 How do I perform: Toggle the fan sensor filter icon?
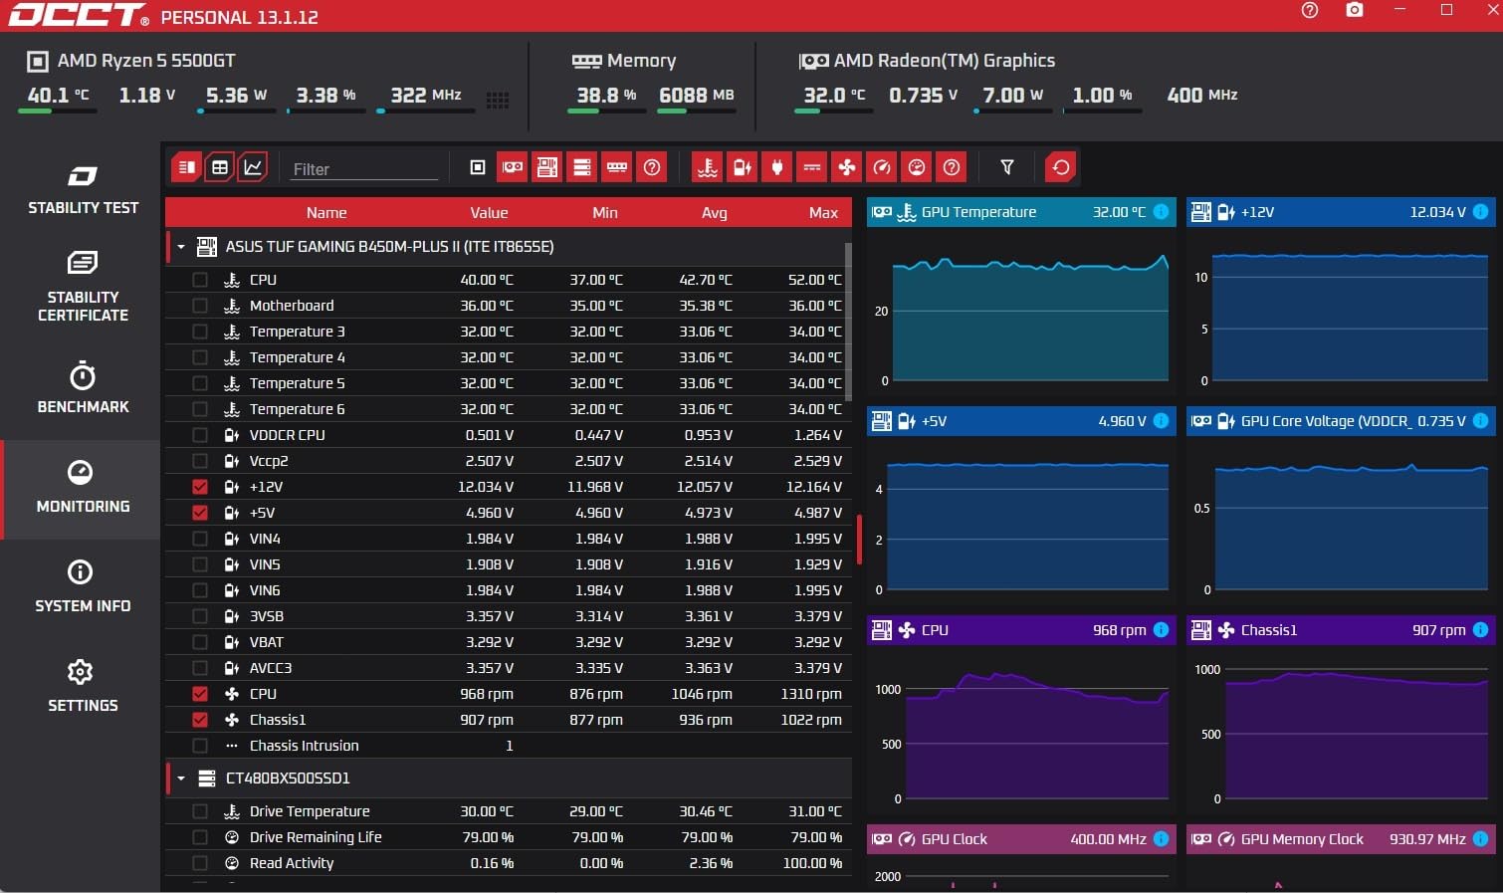pyautogui.click(x=847, y=167)
